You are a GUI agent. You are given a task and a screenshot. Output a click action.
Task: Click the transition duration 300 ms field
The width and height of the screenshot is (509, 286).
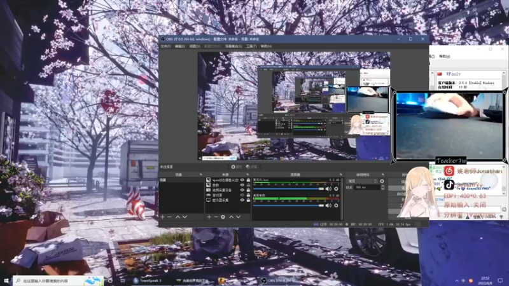coord(367,187)
